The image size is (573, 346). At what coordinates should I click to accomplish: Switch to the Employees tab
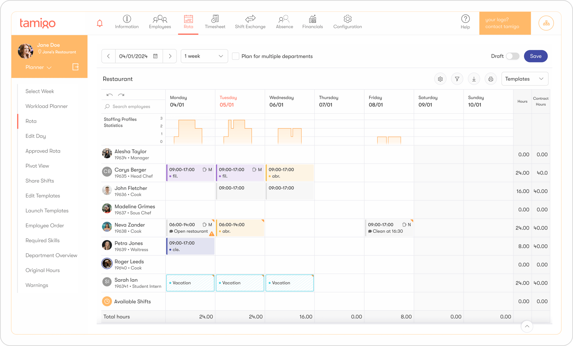click(x=160, y=22)
